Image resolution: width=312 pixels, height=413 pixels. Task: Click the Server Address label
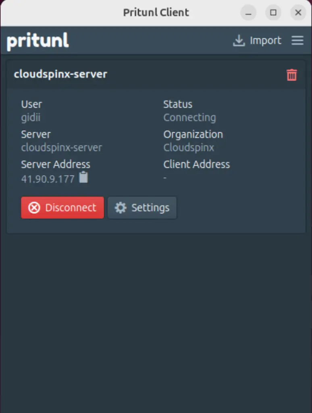56,165
